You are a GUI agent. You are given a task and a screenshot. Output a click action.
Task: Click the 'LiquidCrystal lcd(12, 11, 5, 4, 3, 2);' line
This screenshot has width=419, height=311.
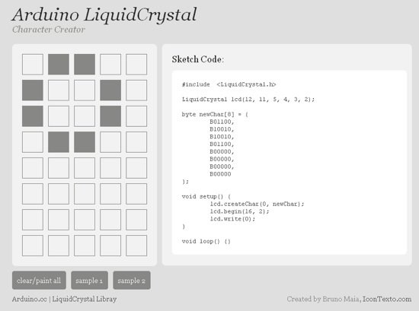click(248, 100)
